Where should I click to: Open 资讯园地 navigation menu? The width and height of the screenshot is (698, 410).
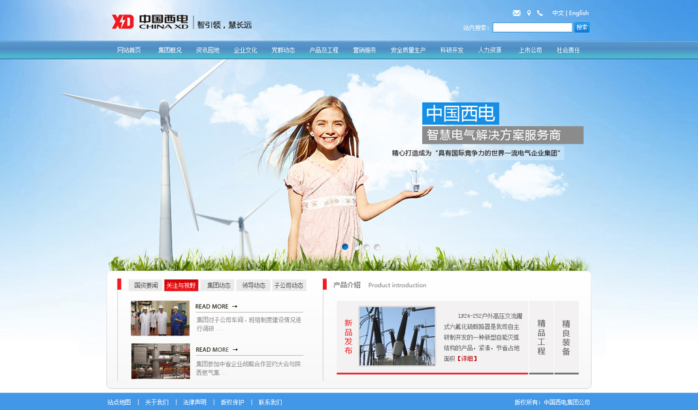[207, 50]
